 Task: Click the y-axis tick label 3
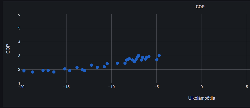(19, 56)
